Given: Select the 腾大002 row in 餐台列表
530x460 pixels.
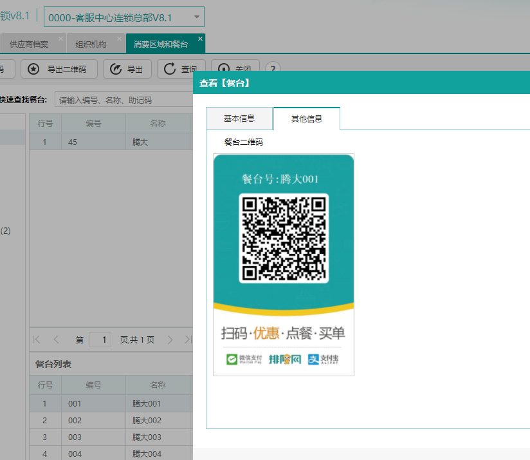Looking at the screenshot, I should (x=146, y=421).
